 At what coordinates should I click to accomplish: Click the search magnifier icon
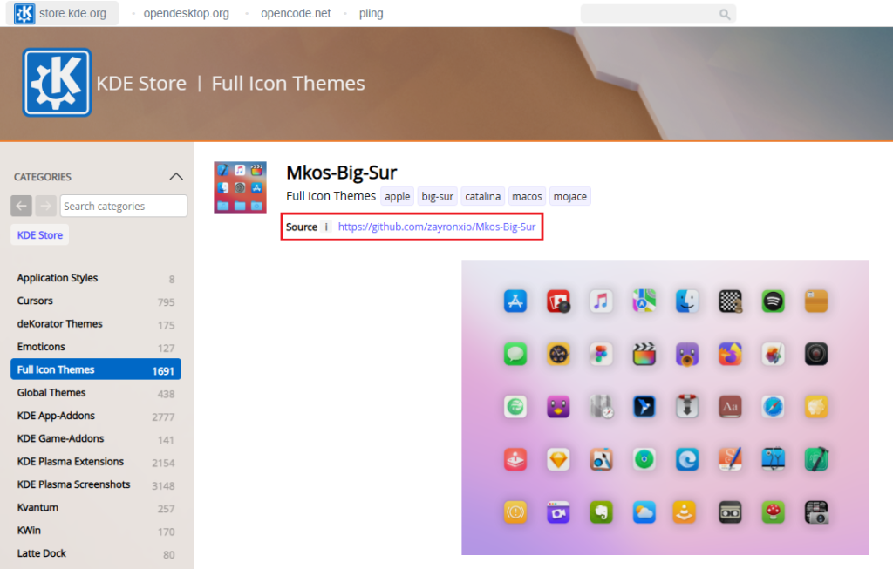tap(725, 14)
